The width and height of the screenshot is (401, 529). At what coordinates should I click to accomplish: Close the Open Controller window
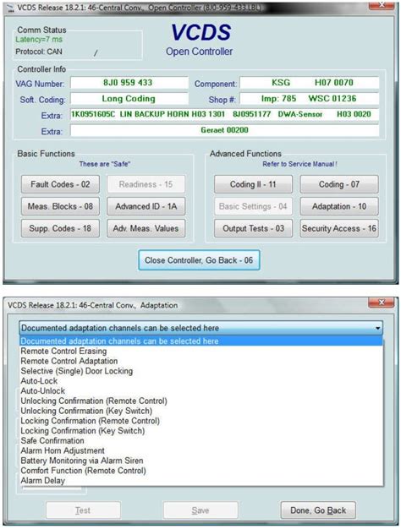pos(382,5)
